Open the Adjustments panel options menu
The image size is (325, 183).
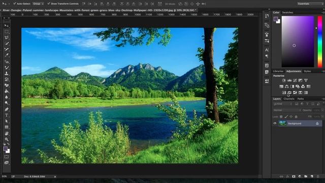[x=323, y=71]
